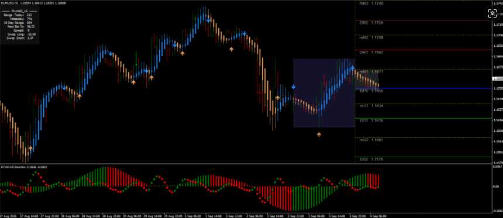
Task: Click the image lens scan icon
Action: (x=492, y=13)
